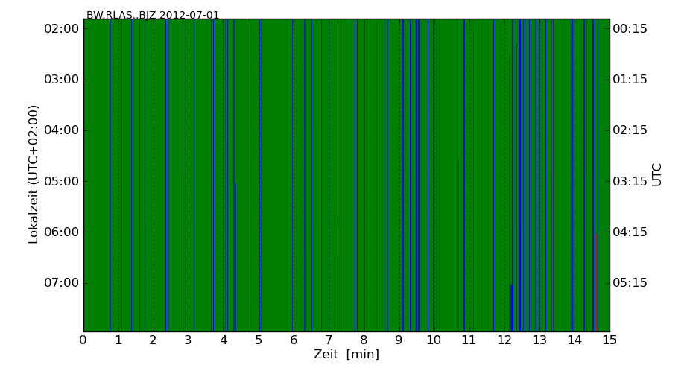This screenshot has height=368, width=693.
Task: Select the 07:00 local time tick label
Action: point(61,282)
